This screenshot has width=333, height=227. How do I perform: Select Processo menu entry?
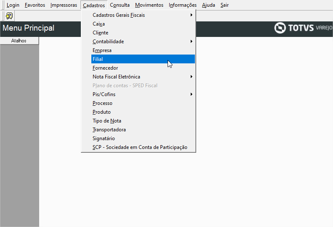point(143,103)
